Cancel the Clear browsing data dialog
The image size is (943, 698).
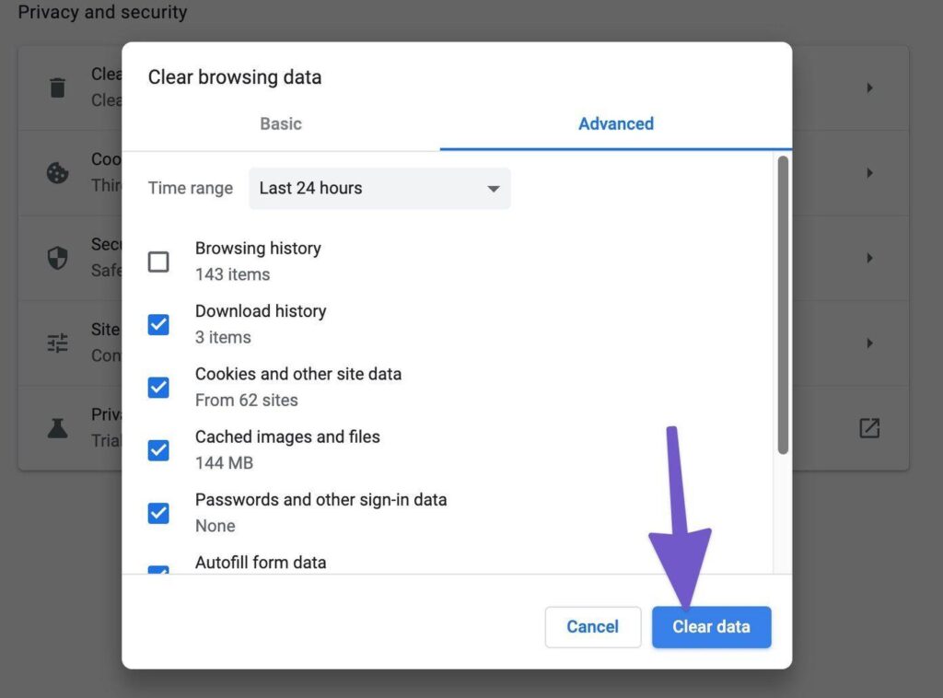pyautogui.click(x=592, y=627)
